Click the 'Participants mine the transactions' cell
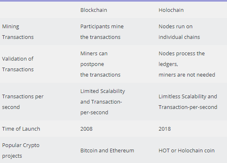The image size is (227, 163). coord(102,32)
